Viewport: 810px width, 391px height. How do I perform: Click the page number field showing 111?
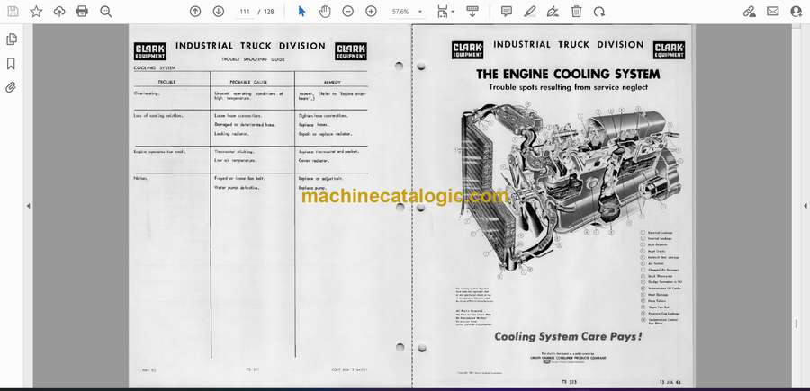click(245, 12)
